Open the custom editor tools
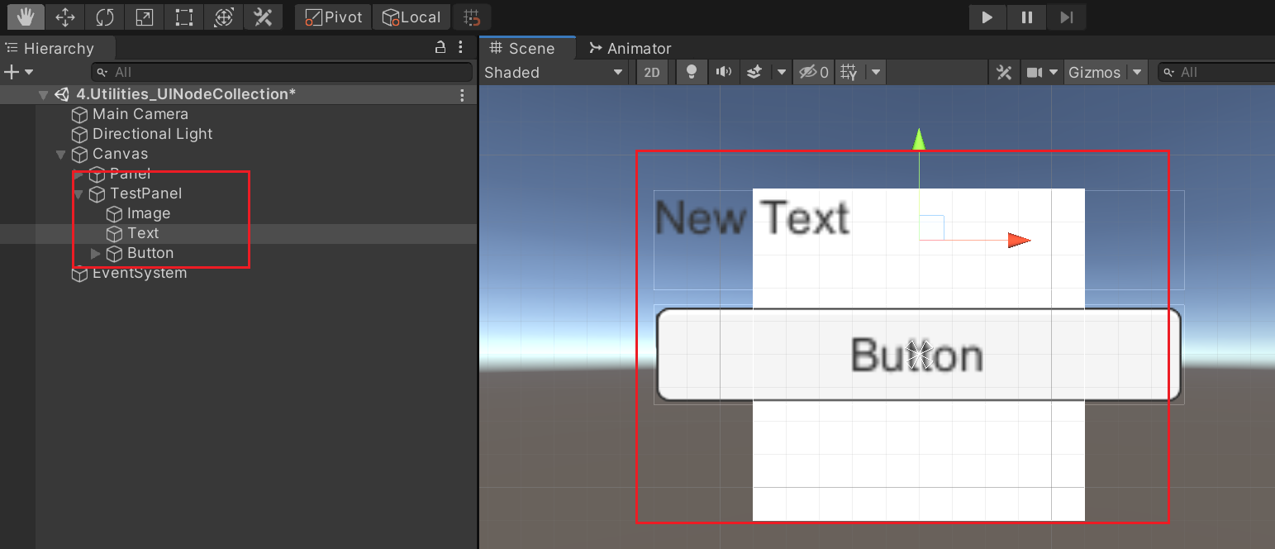The image size is (1275, 549). click(x=263, y=17)
